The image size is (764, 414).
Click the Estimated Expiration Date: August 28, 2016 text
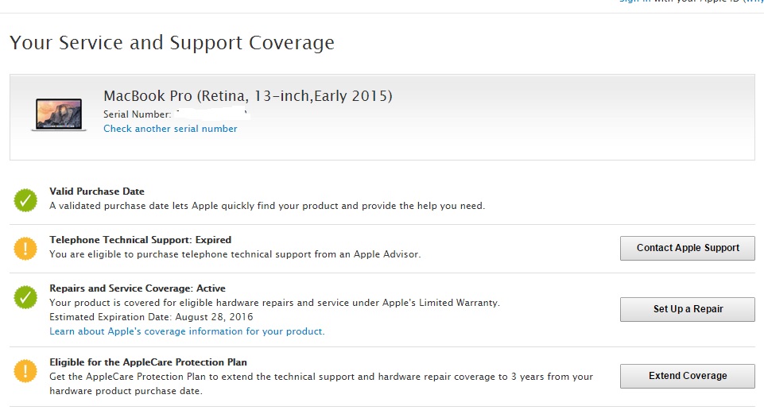(x=151, y=317)
